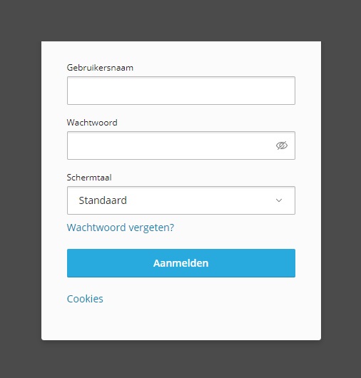Image resolution: width=361 pixels, height=378 pixels.
Task: Click the blue Aanmelden button
Action: (181, 263)
